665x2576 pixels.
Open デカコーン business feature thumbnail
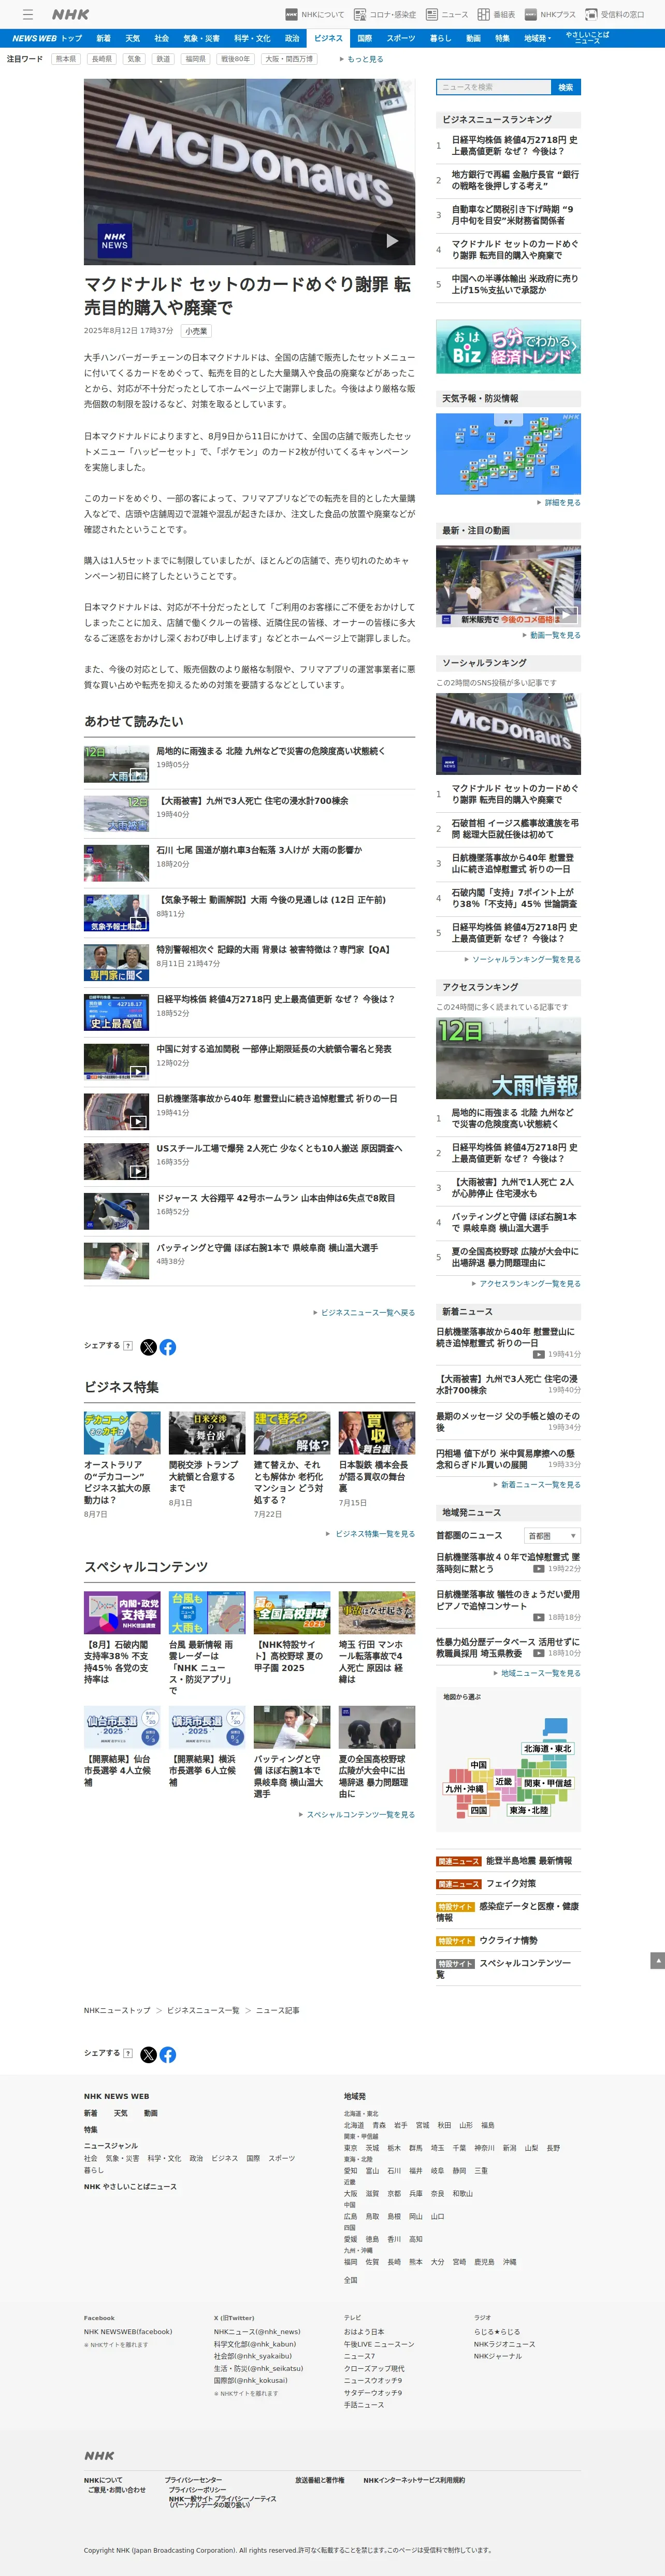click(x=122, y=1433)
